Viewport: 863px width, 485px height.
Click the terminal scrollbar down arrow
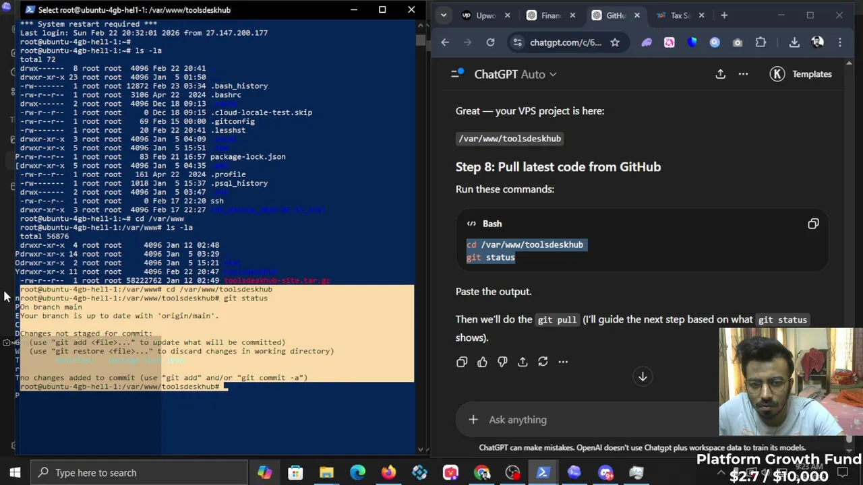click(x=421, y=449)
